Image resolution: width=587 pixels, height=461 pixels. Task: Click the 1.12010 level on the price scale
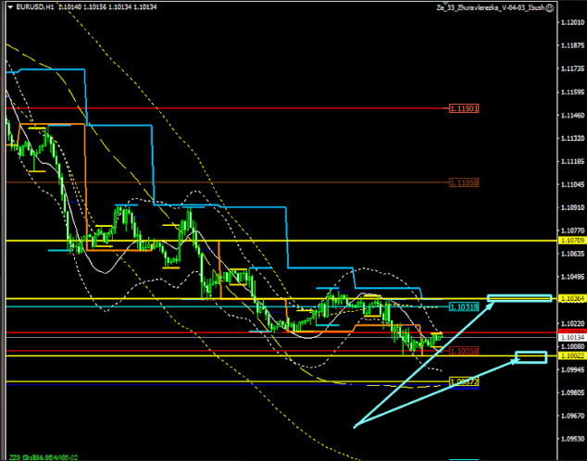click(x=571, y=23)
